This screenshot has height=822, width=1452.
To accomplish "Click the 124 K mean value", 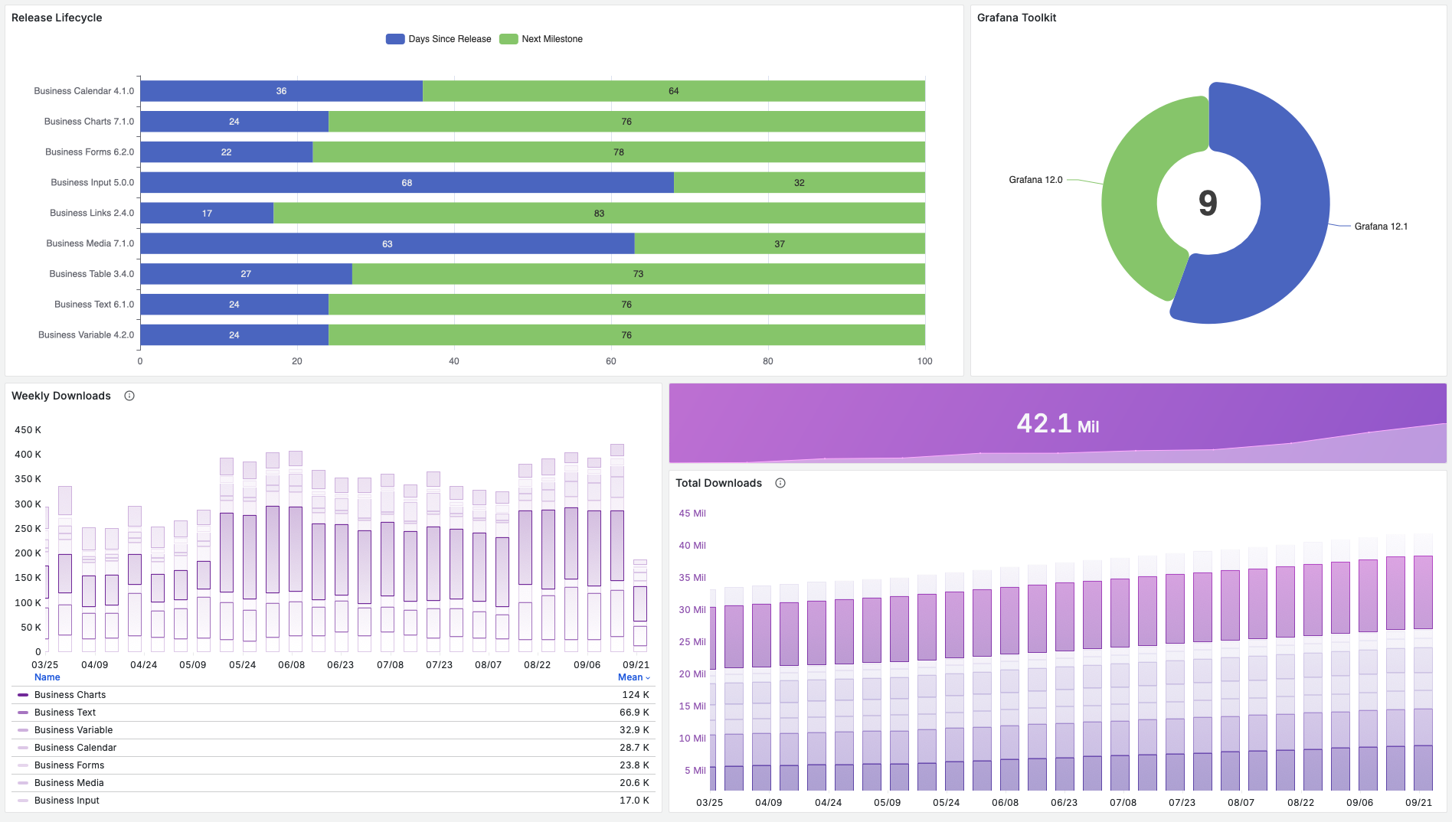I will pos(636,695).
